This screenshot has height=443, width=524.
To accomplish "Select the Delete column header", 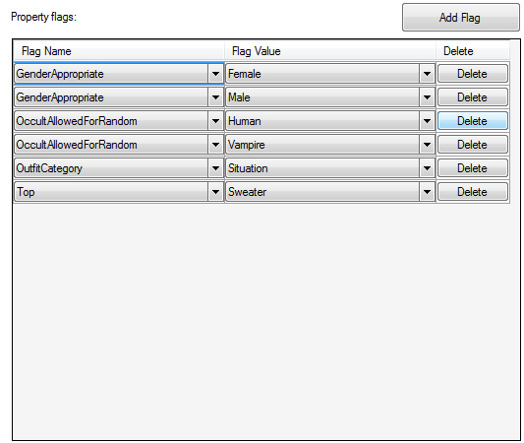I will pyautogui.click(x=473, y=51).
